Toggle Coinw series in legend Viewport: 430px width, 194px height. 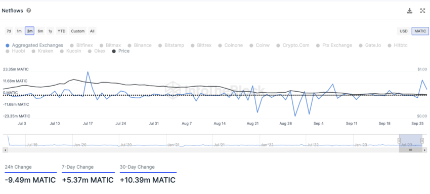pyautogui.click(x=260, y=45)
